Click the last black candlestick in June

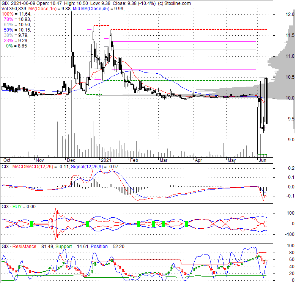[x=266, y=101]
